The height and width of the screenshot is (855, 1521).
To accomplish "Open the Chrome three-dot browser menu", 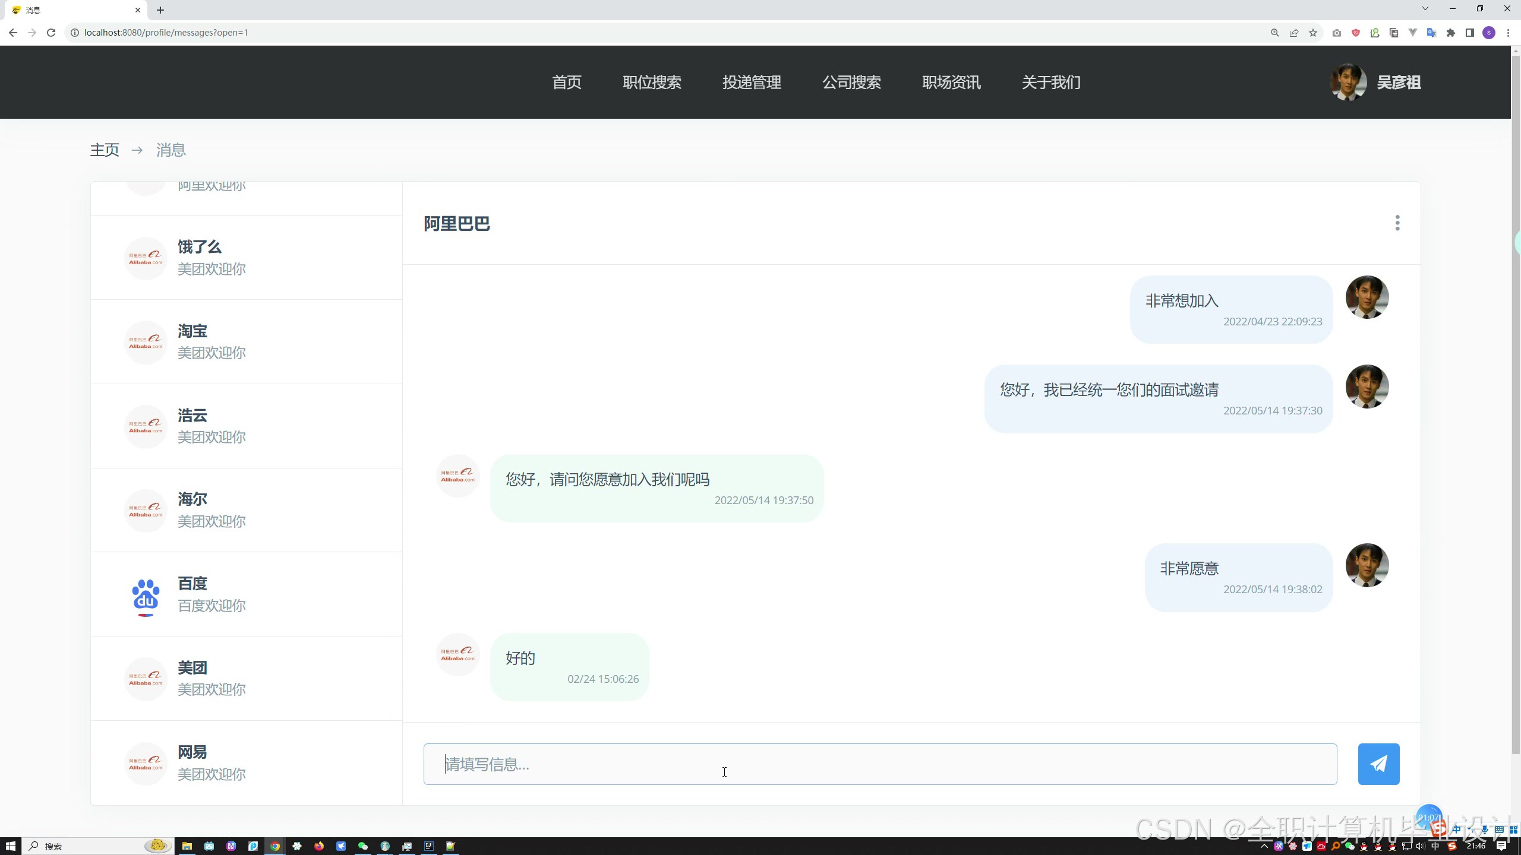I will tap(1508, 33).
